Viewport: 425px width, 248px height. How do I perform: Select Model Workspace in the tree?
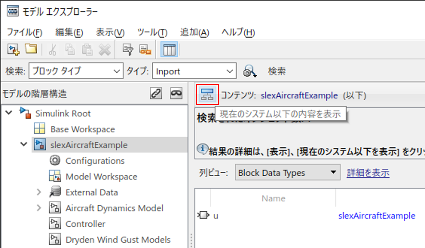coord(101,177)
